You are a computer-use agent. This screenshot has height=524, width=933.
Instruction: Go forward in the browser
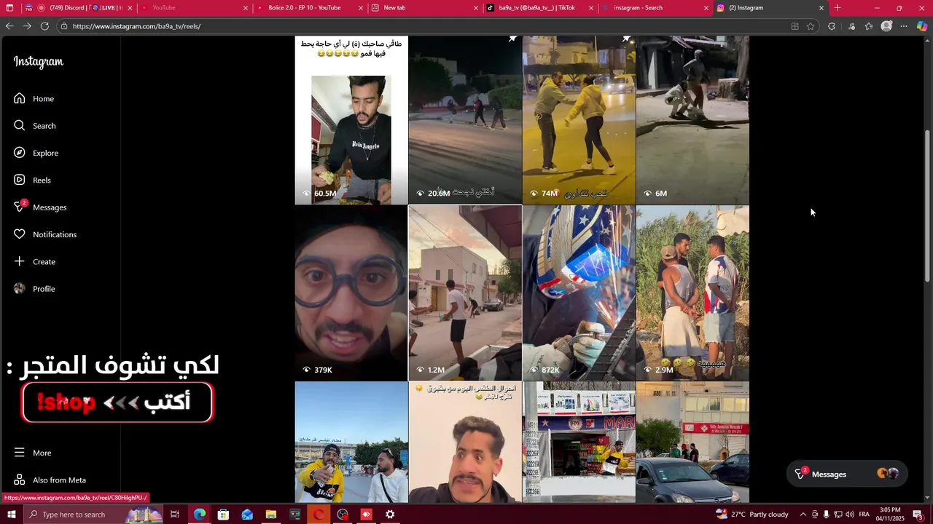coord(27,26)
